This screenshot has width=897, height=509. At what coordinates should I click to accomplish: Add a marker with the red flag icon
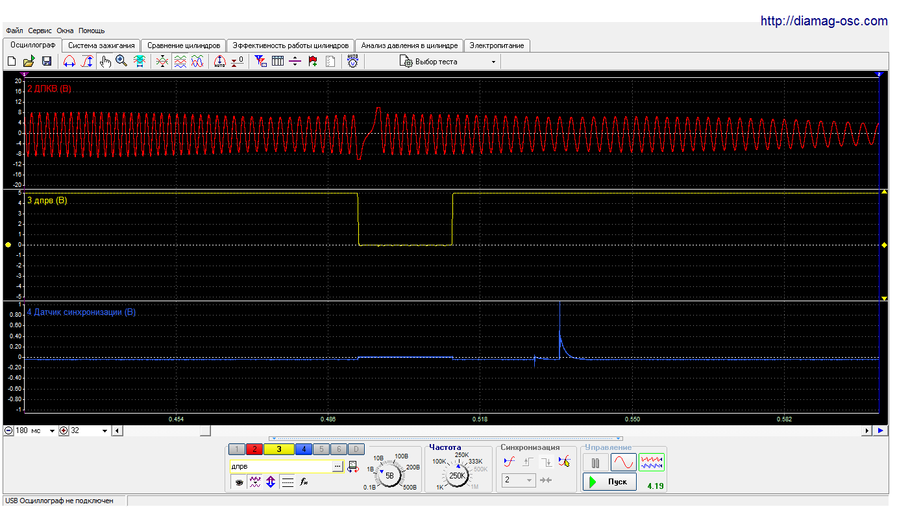coord(313,62)
